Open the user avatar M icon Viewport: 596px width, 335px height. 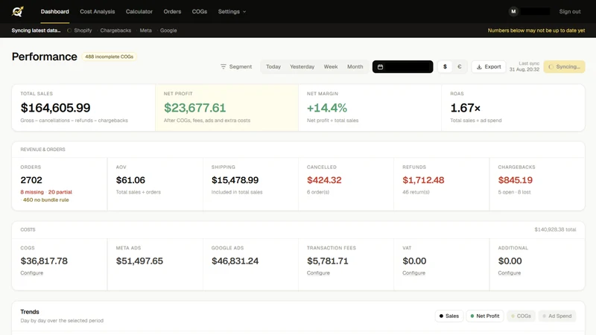point(513,11)
